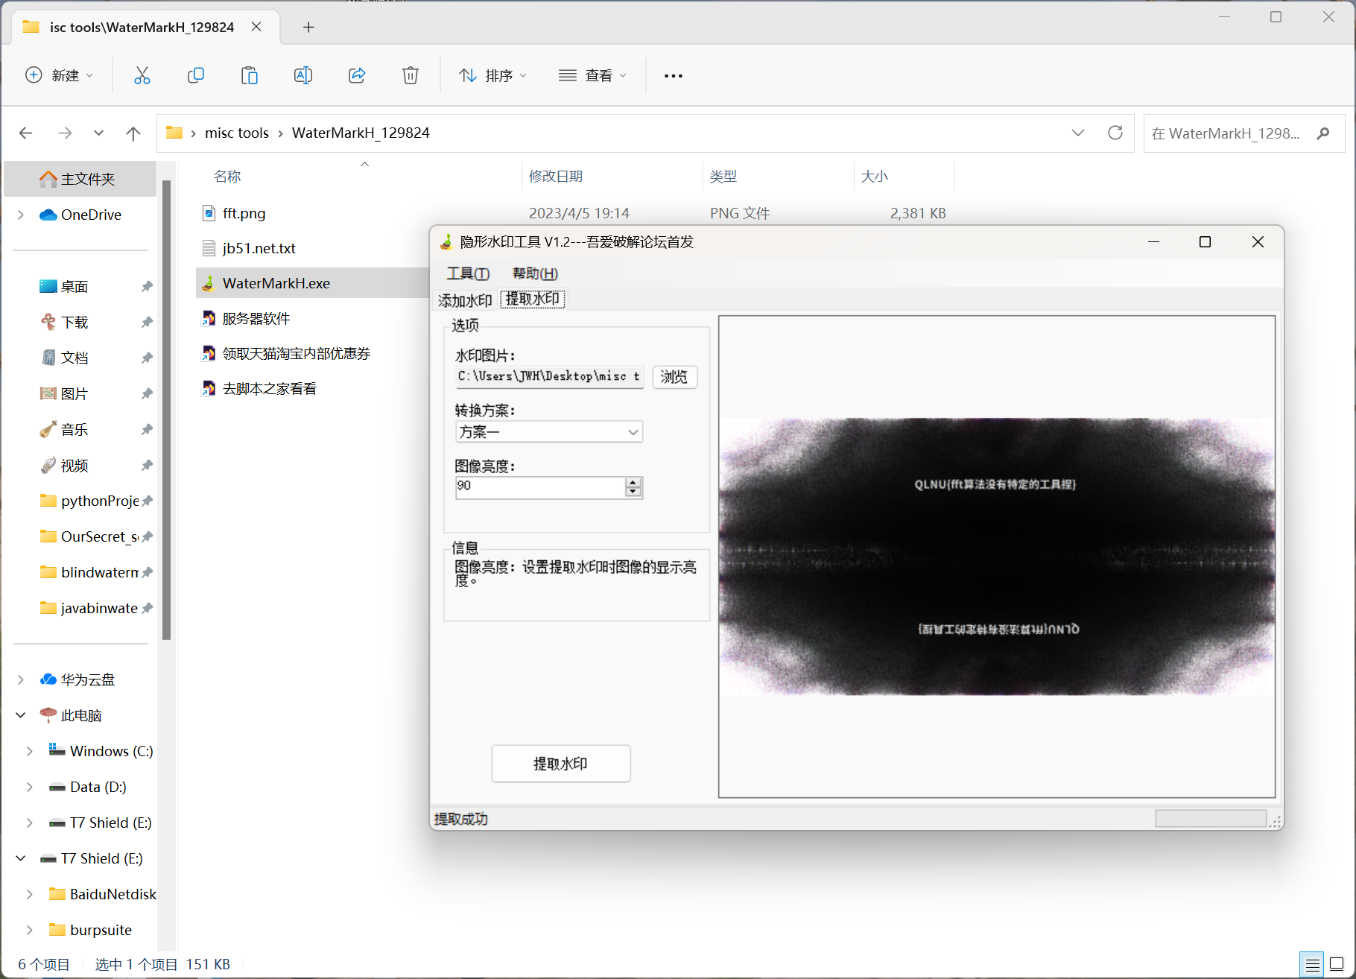Open the 帮助(H) menu
This screenshot has height=979, width=1356.
point(535,273)
